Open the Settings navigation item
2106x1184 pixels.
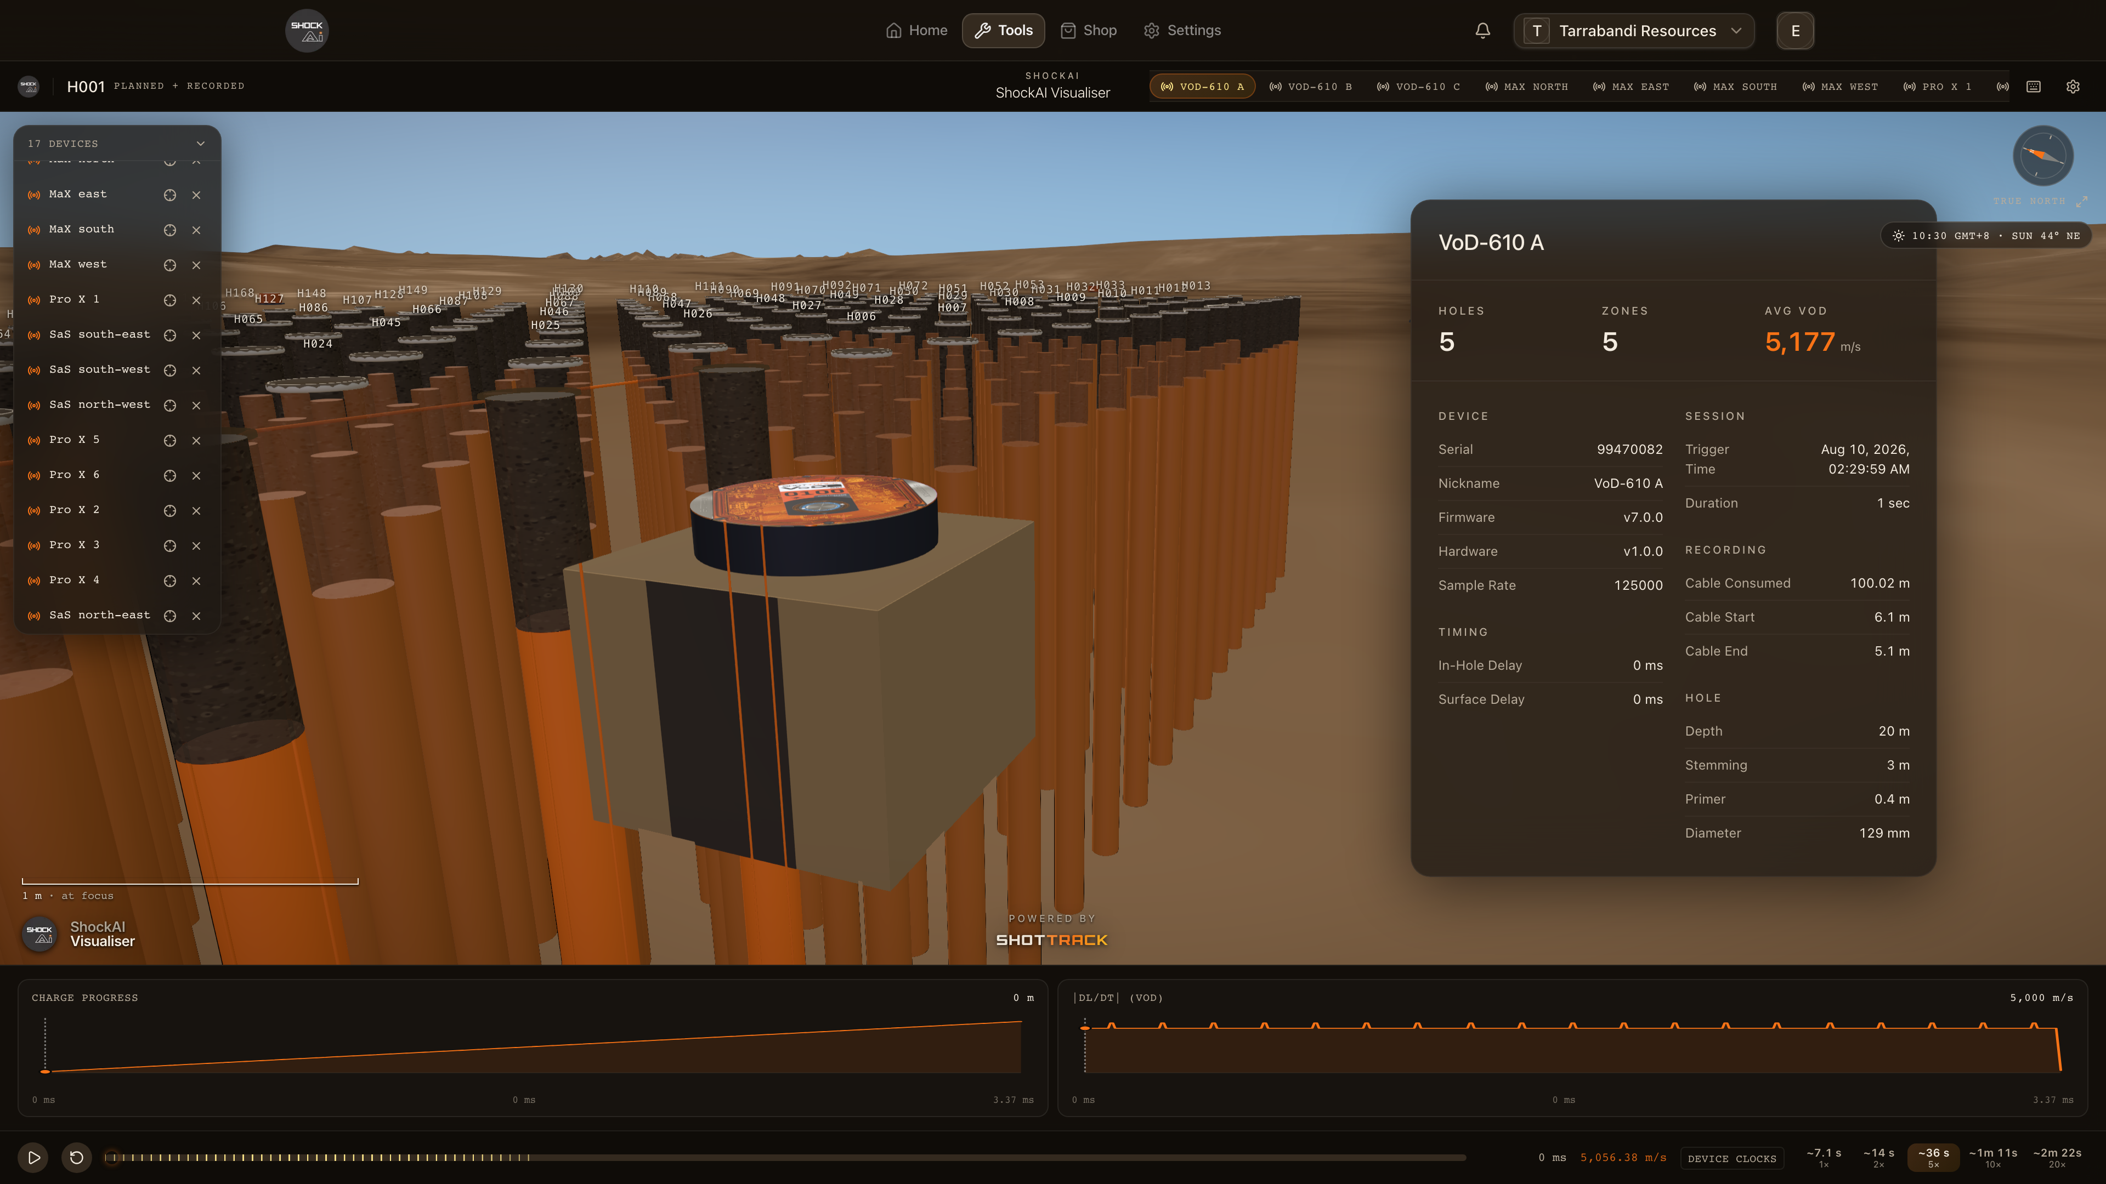click(1182, 30)
